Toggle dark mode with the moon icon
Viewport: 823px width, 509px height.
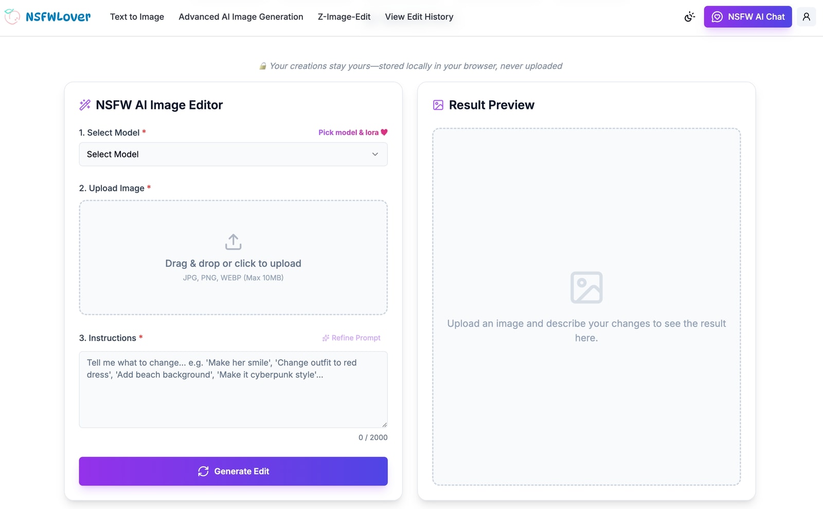click(x=689, y=17)
